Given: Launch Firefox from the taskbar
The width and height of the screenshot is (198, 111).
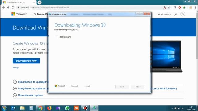Looking at the screenshot, I should [49, 108].
